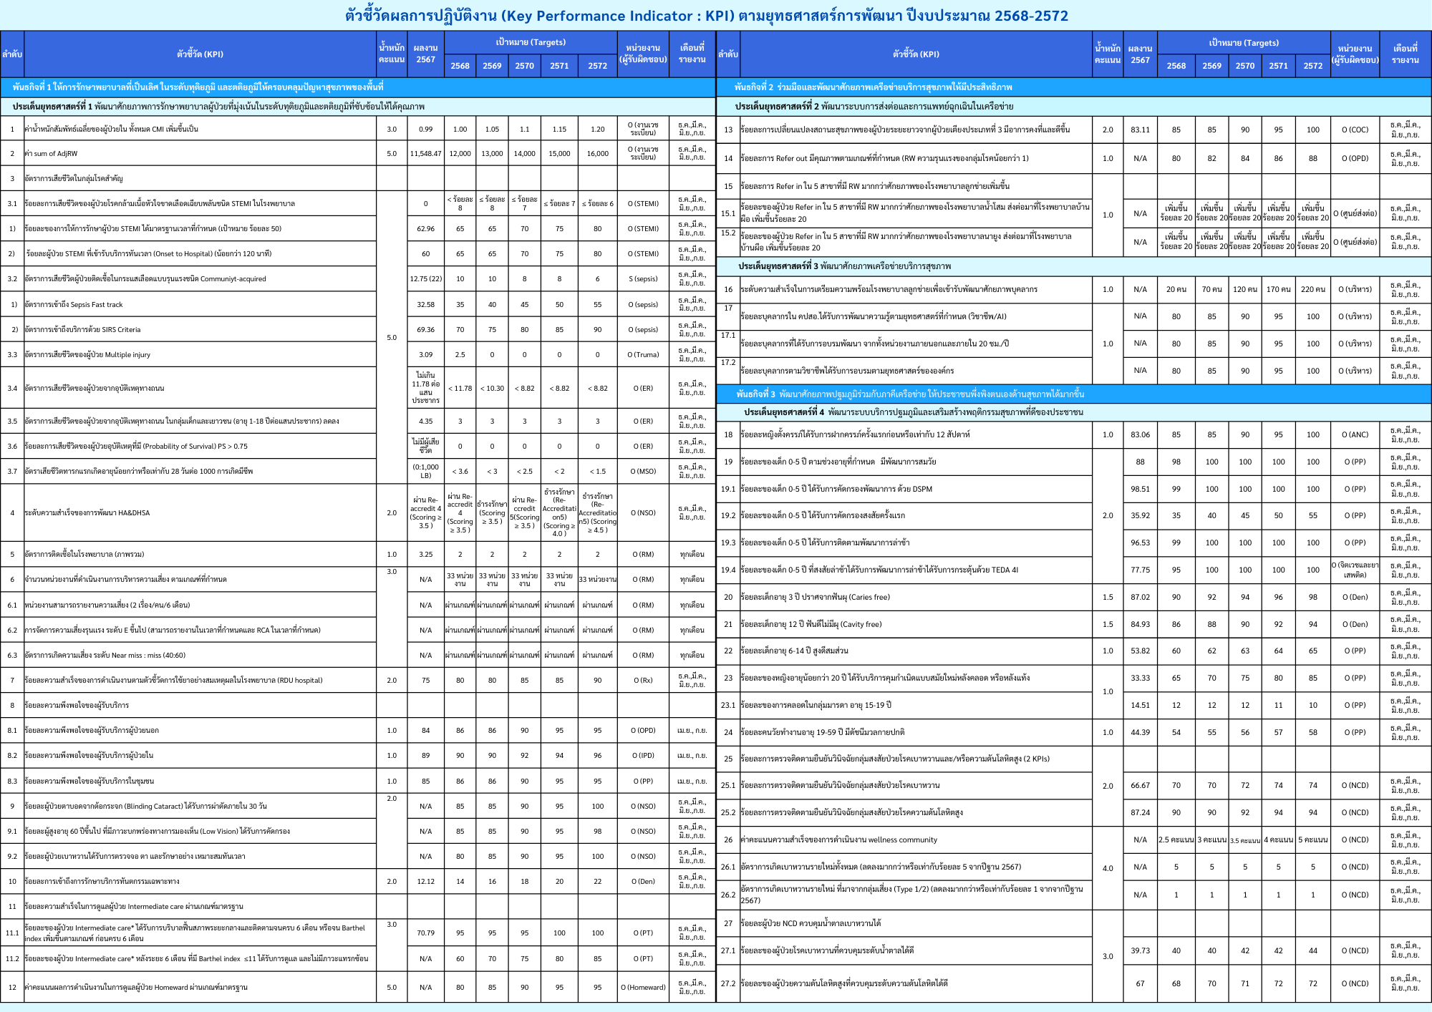Select the header 'พันธกิจที่ 1' mission banner

tap(358, 87)
